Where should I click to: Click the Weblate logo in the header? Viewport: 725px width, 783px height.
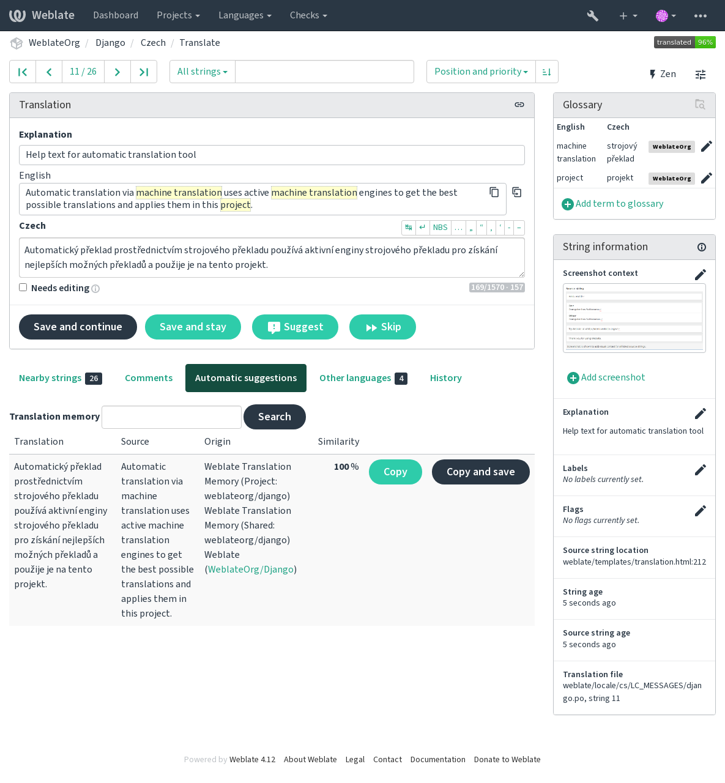[x=42, y=15]
